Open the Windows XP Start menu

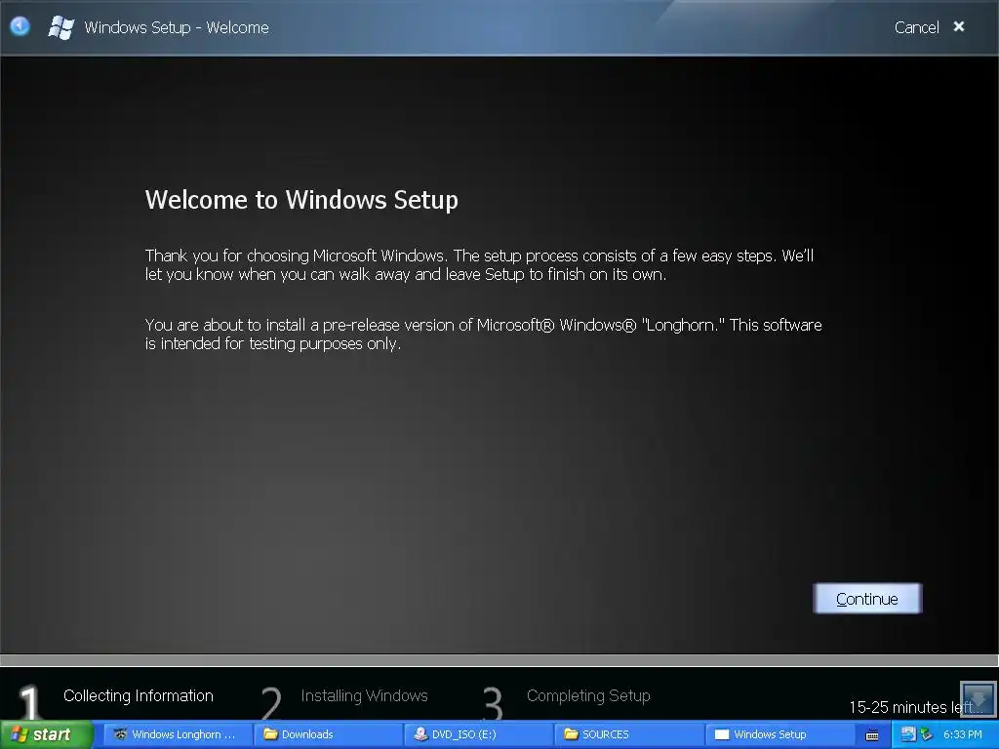pyautogui.click(x=47, y=734)
